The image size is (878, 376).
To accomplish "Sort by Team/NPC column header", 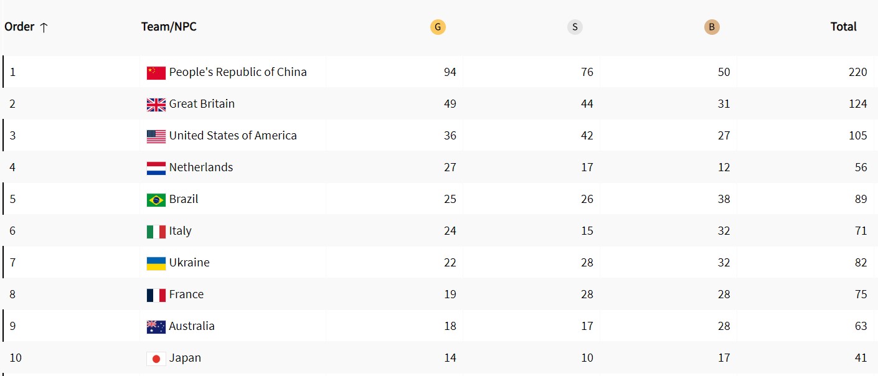I will pyautogui.click(x=169, y=27).
